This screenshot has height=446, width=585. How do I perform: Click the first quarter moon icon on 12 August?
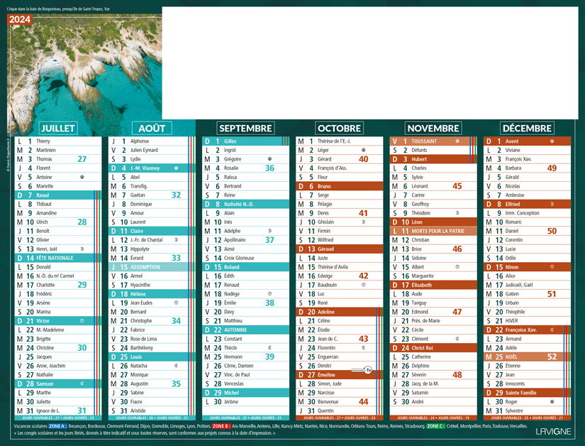[177, 240]
